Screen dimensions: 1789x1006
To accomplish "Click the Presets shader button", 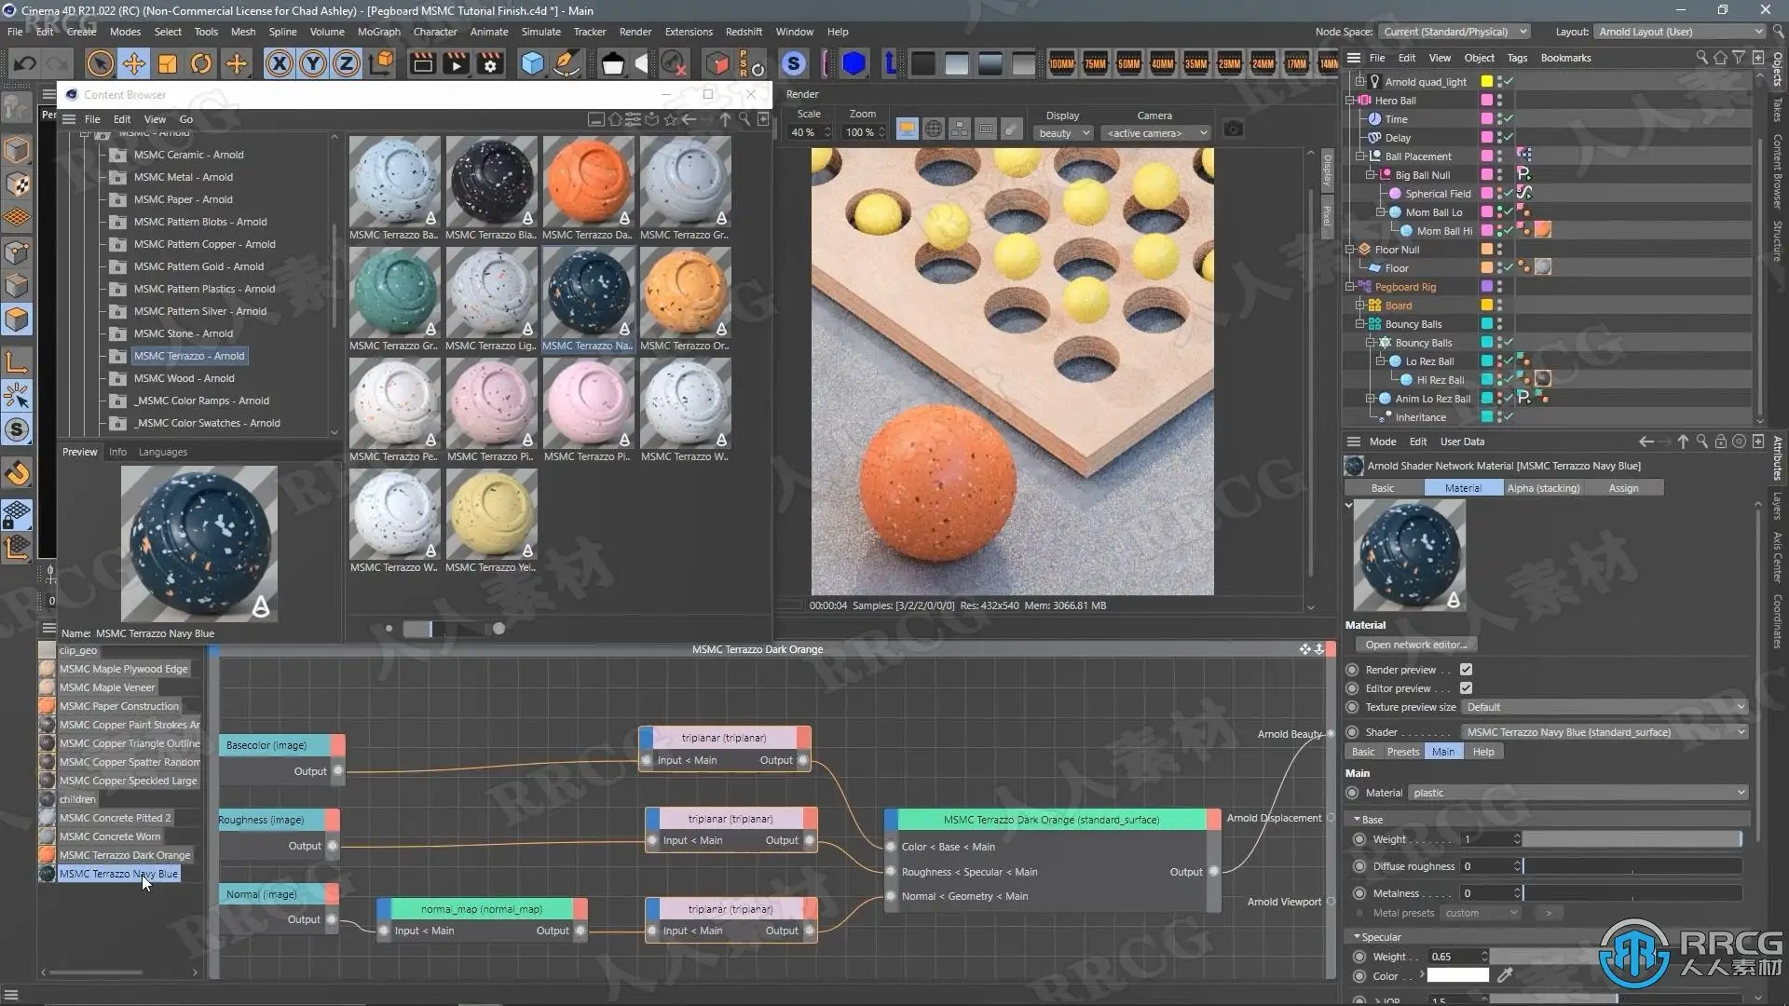I will 1402,752.
